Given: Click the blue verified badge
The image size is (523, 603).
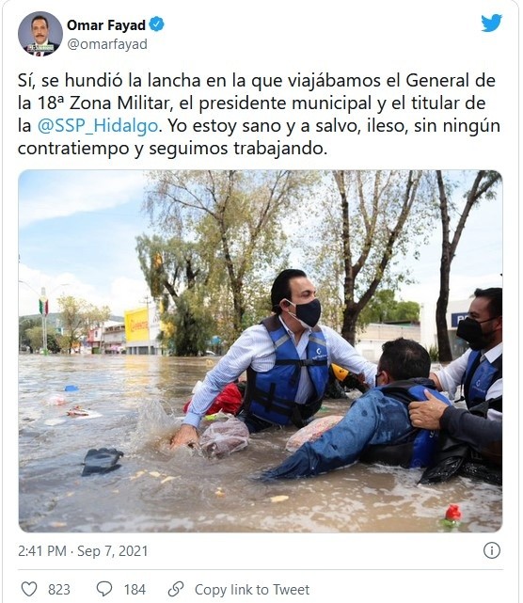Looking at the screenshot, I should coord(156,24).
